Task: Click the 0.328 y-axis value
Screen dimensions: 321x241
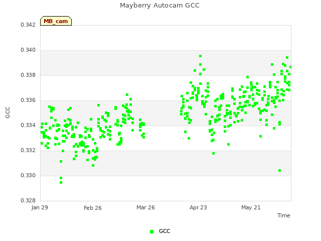Action: coord(28,200)
